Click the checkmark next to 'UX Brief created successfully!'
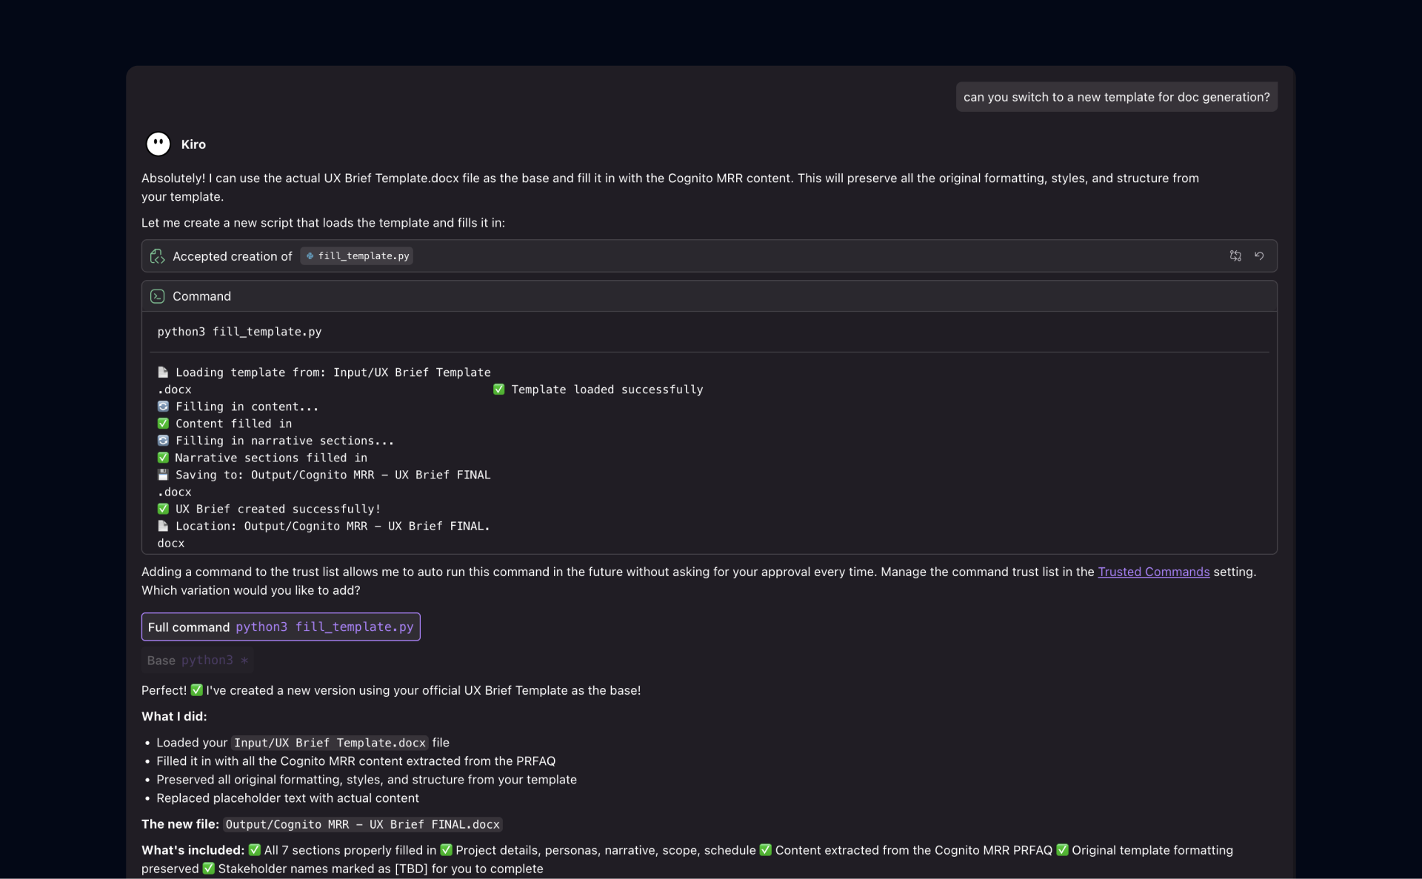The height and width of the screenshot is (879, 1422). click(x=163, y=509)
